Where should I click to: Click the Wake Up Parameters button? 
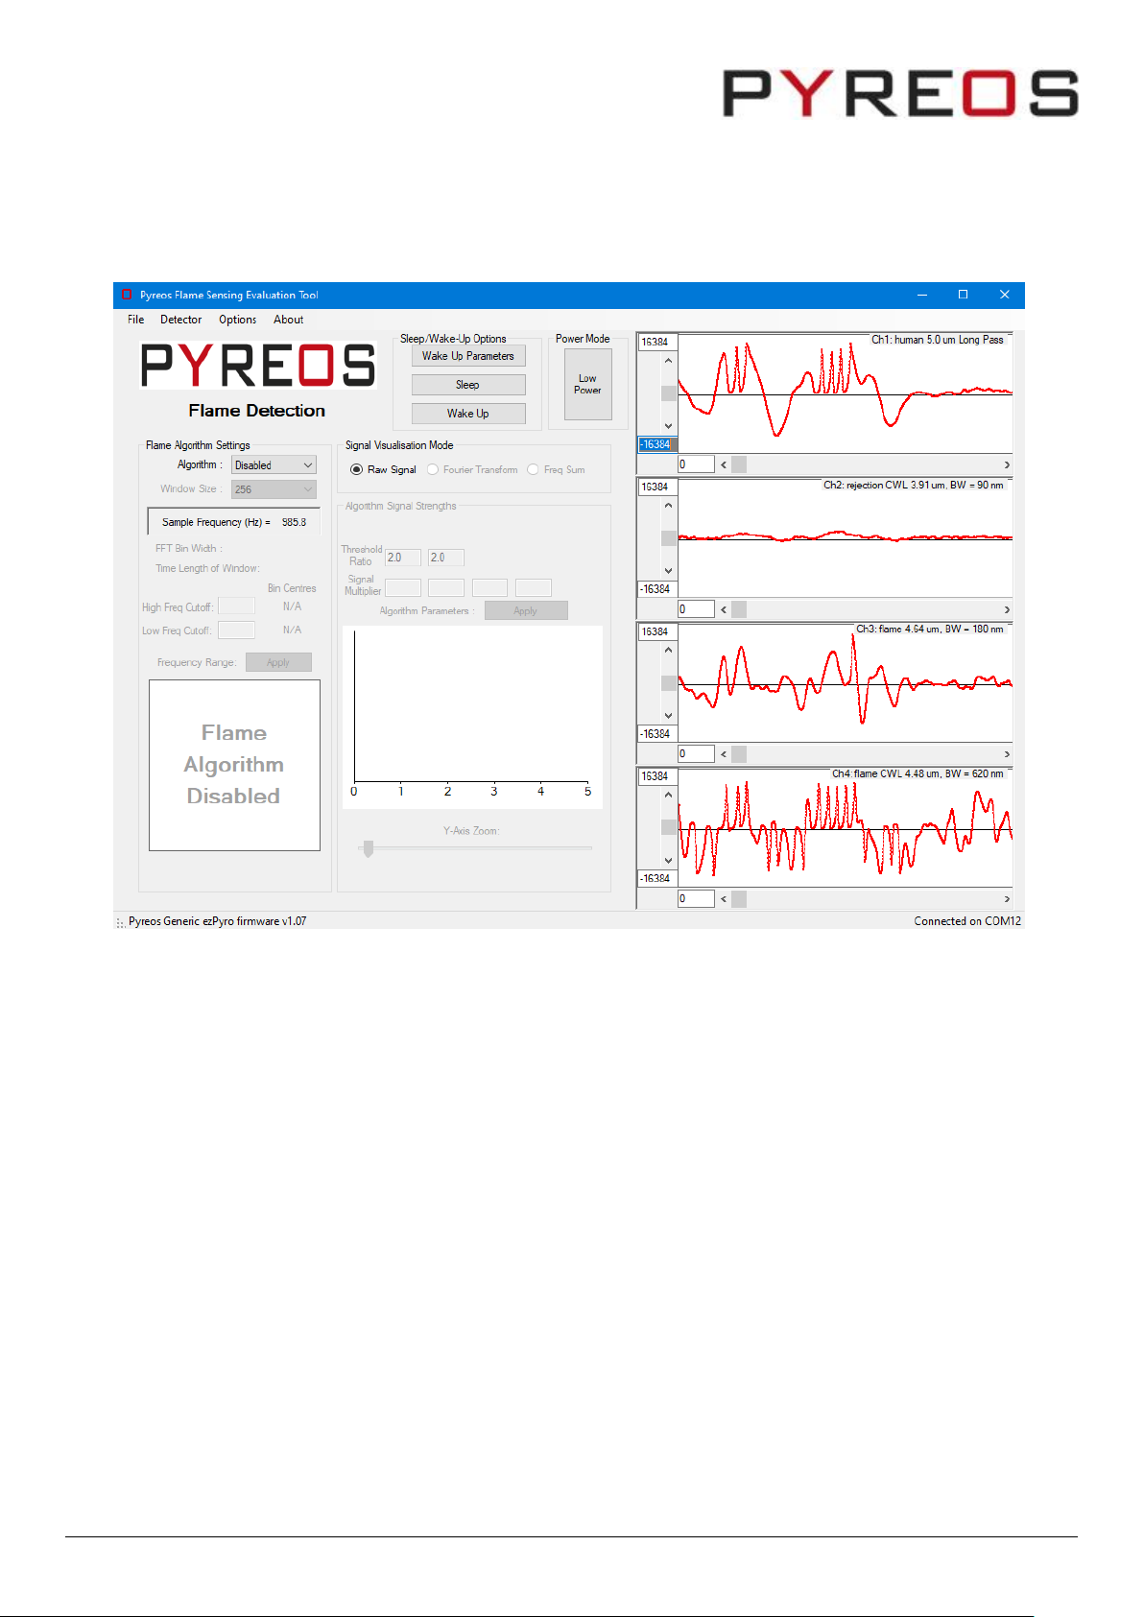[x=468, y=356]
